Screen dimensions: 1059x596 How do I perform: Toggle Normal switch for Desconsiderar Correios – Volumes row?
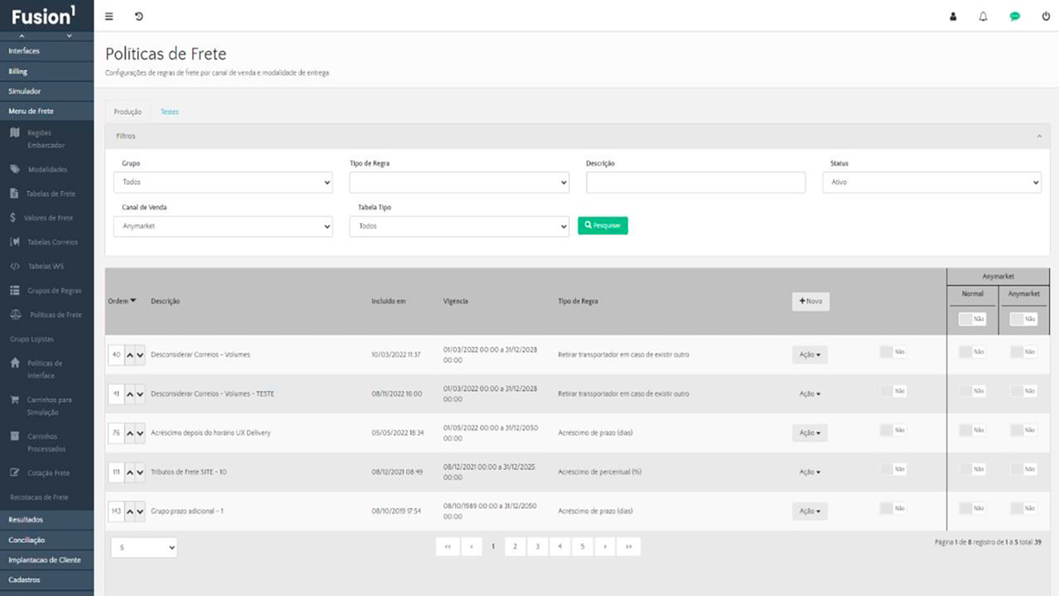tap(972, 352)
